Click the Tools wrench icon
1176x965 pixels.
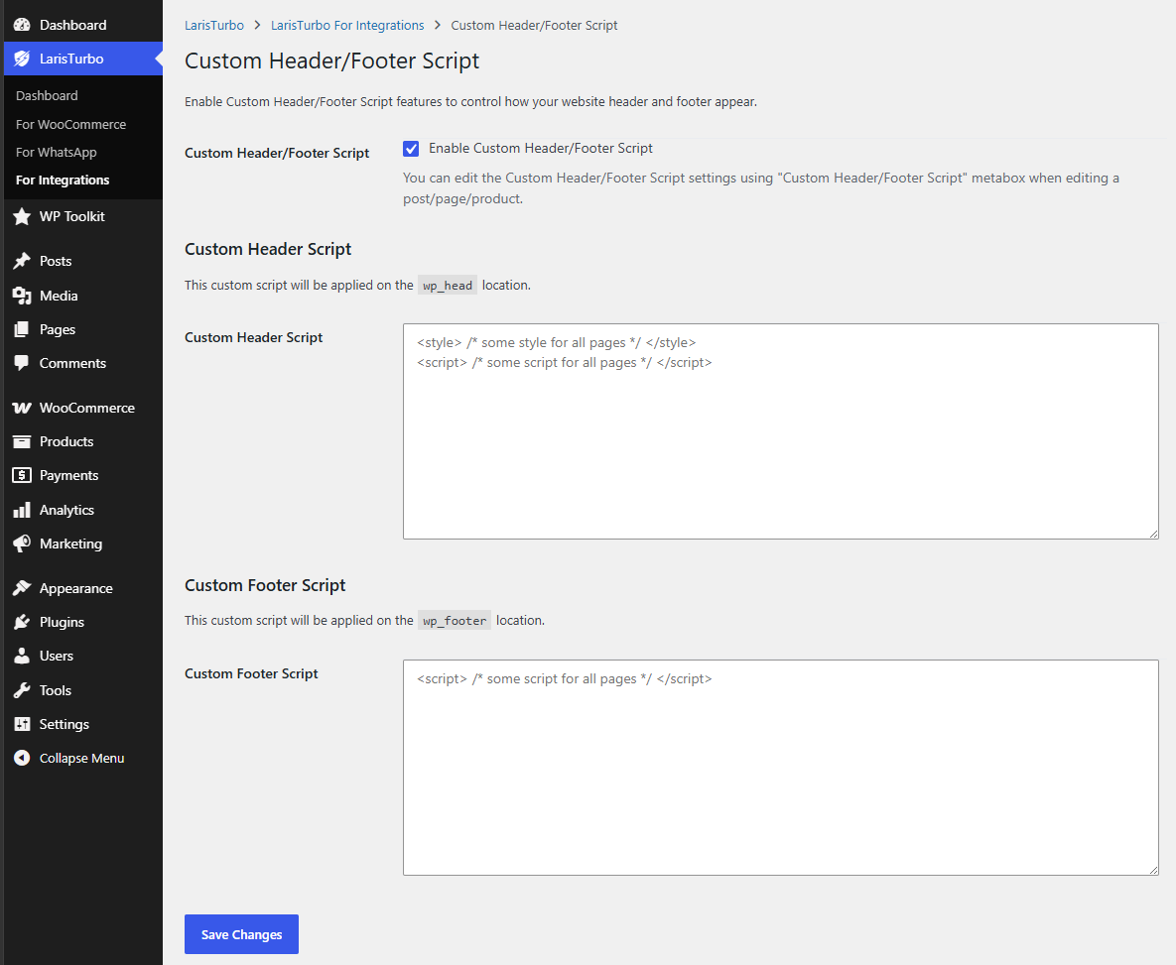22,690
